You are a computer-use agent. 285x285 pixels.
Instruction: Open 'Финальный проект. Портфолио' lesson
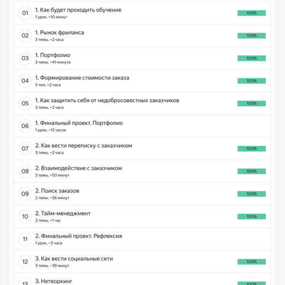[x=79, y=123]
